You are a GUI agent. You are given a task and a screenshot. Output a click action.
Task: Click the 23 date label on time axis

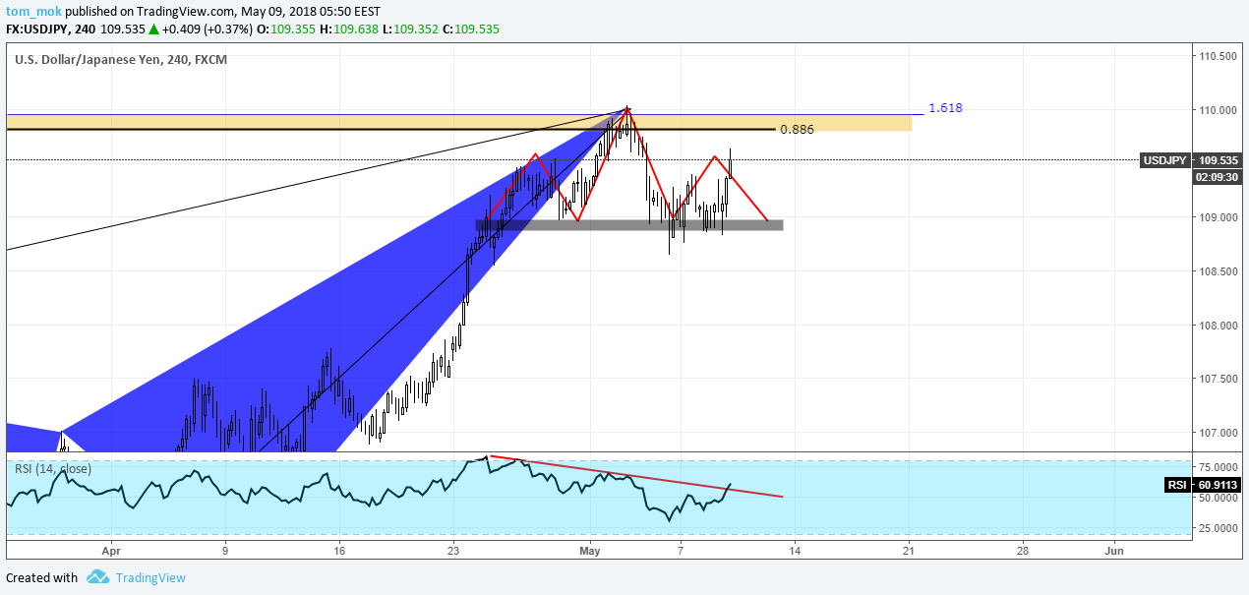pyautogui.click(x=452, y=549)
